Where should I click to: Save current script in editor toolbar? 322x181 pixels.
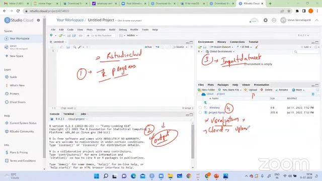click(x=68, y=47)
